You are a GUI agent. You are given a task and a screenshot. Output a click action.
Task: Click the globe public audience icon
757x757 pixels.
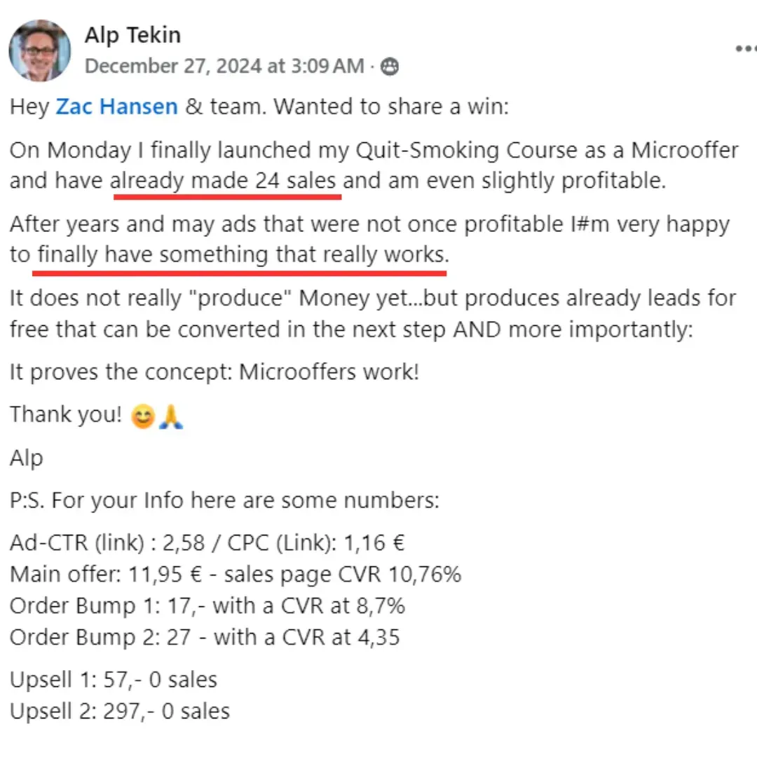coord(390,67)
